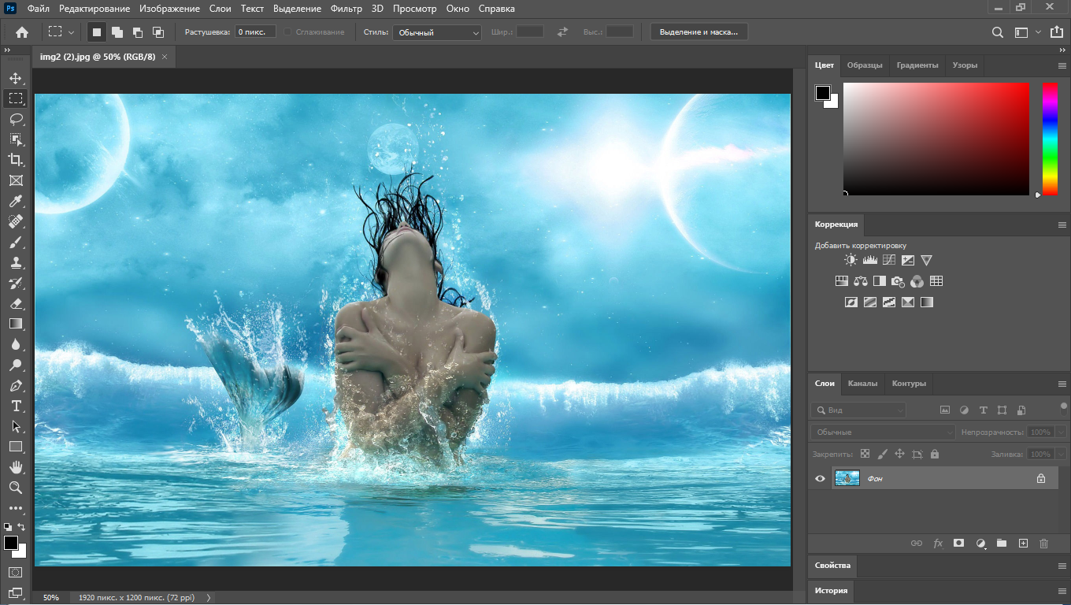Open the search icon in options bar
The width and height of the screenshot is (1071, 605).
997,32
